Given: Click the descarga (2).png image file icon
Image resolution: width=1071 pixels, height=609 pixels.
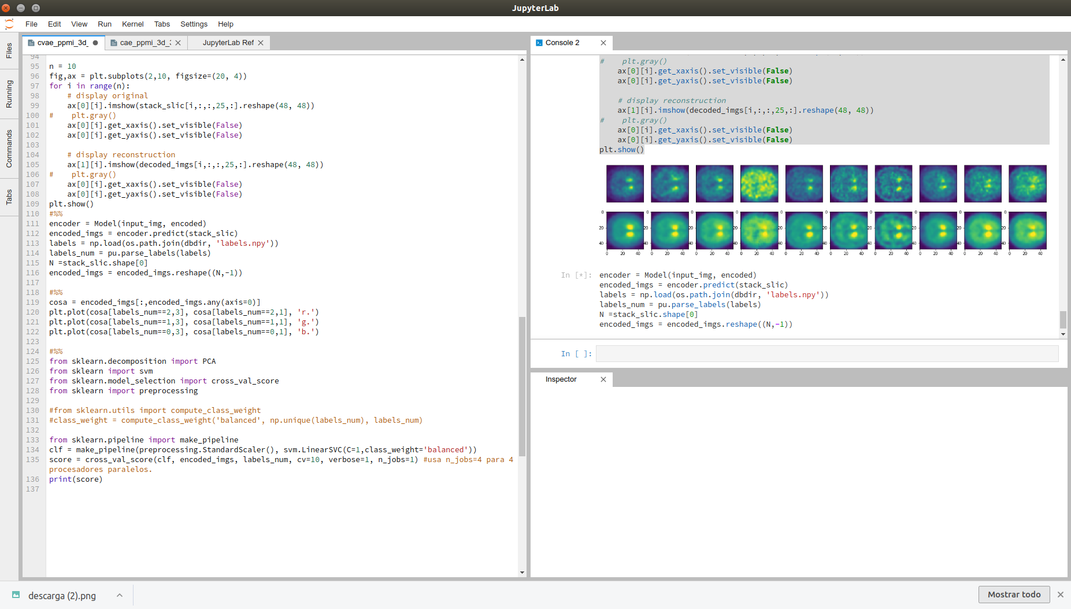Looking at the screenshot, I should coord(16,595).
